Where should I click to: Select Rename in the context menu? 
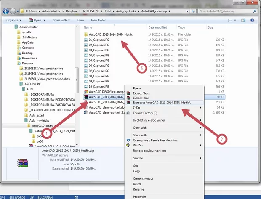click(139, 189)
